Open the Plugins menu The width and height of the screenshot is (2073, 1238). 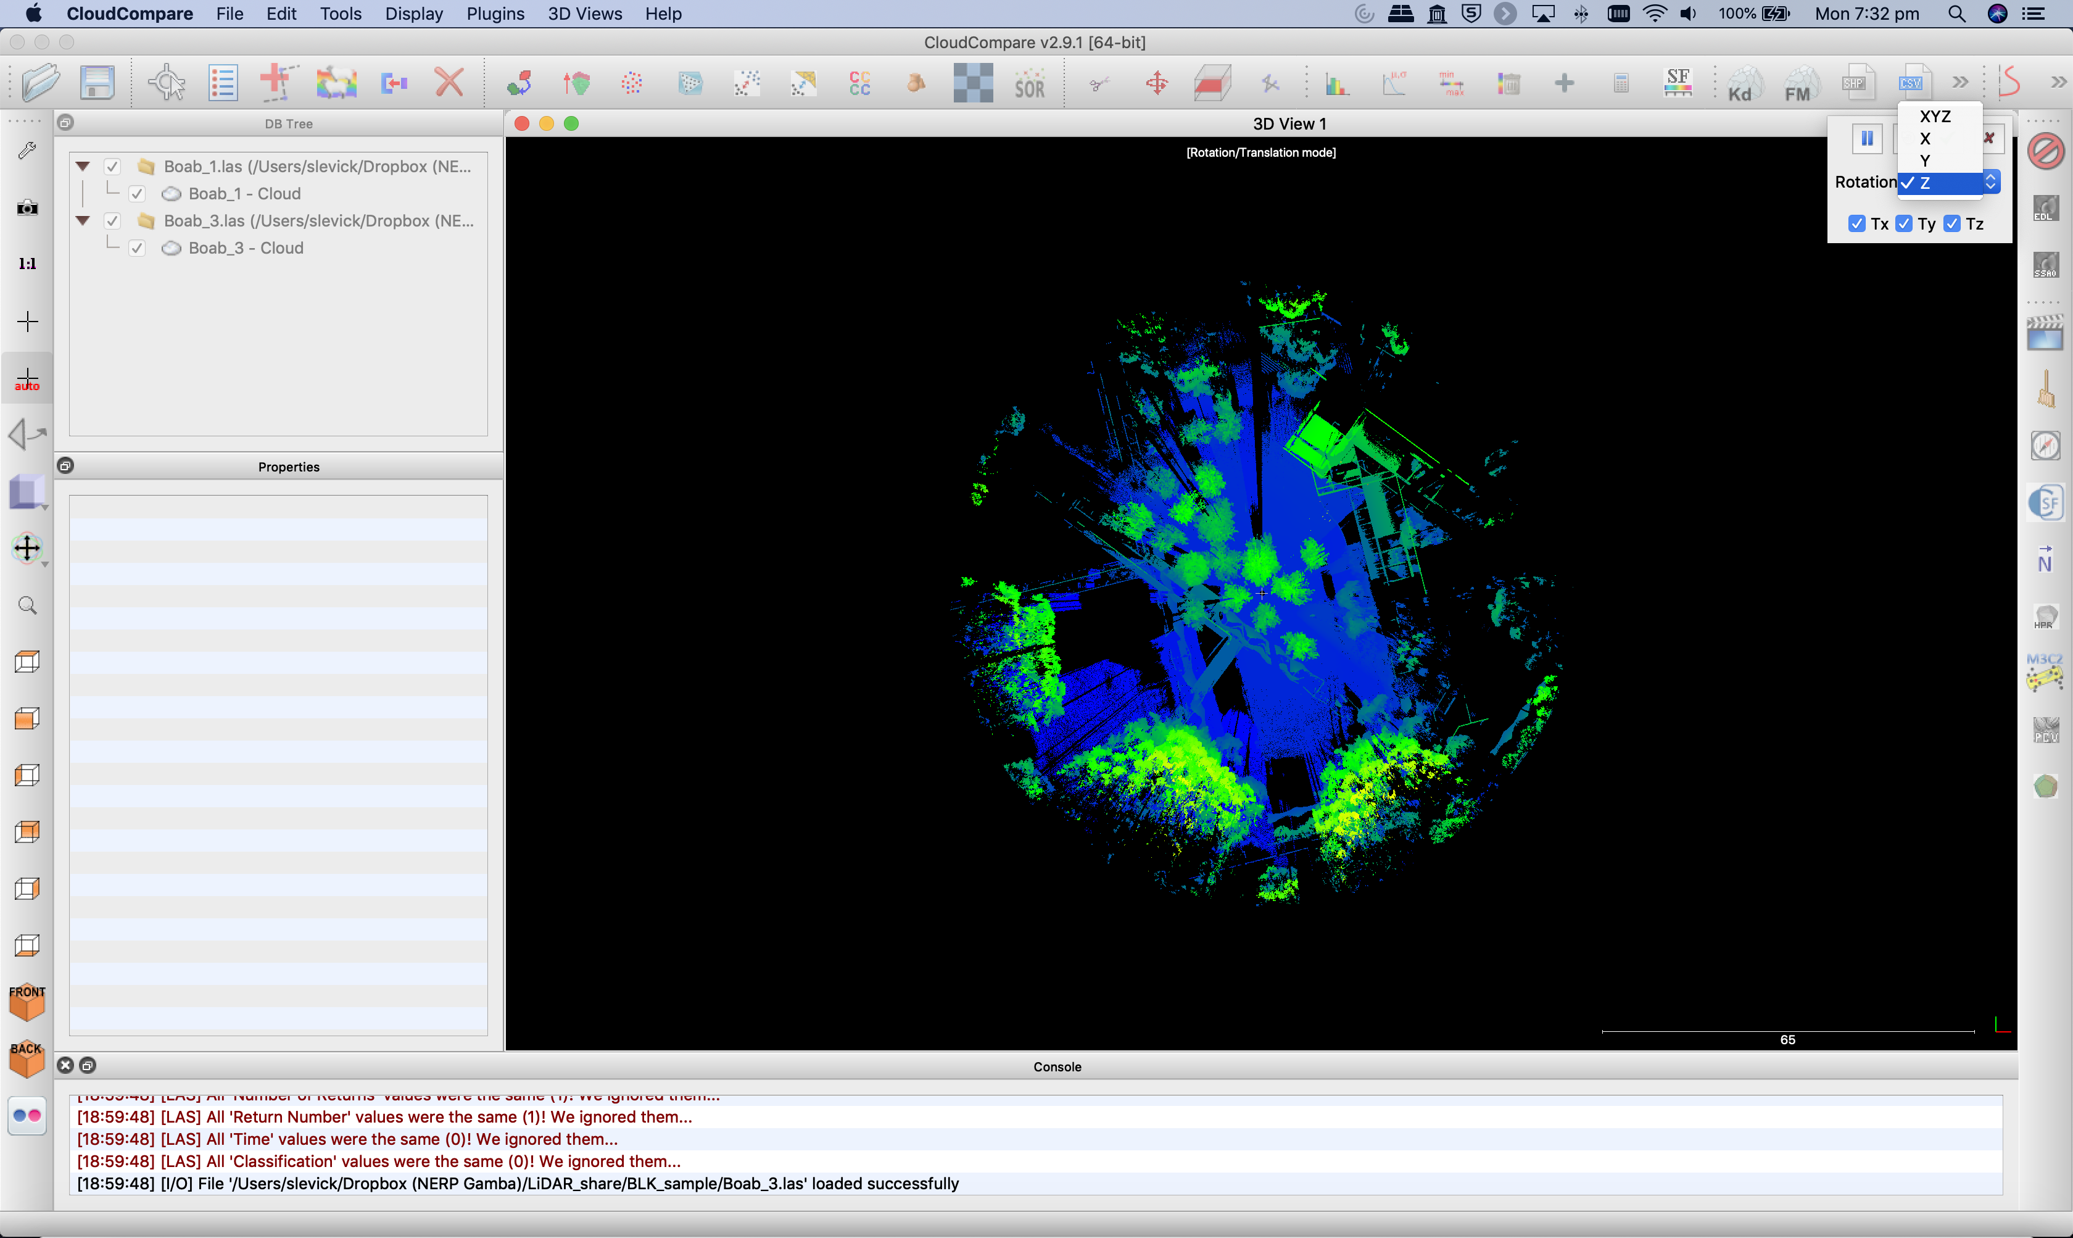click(495, 14)
